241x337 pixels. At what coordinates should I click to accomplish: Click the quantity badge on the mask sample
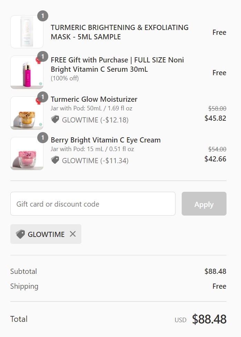(x=42, y=16)
